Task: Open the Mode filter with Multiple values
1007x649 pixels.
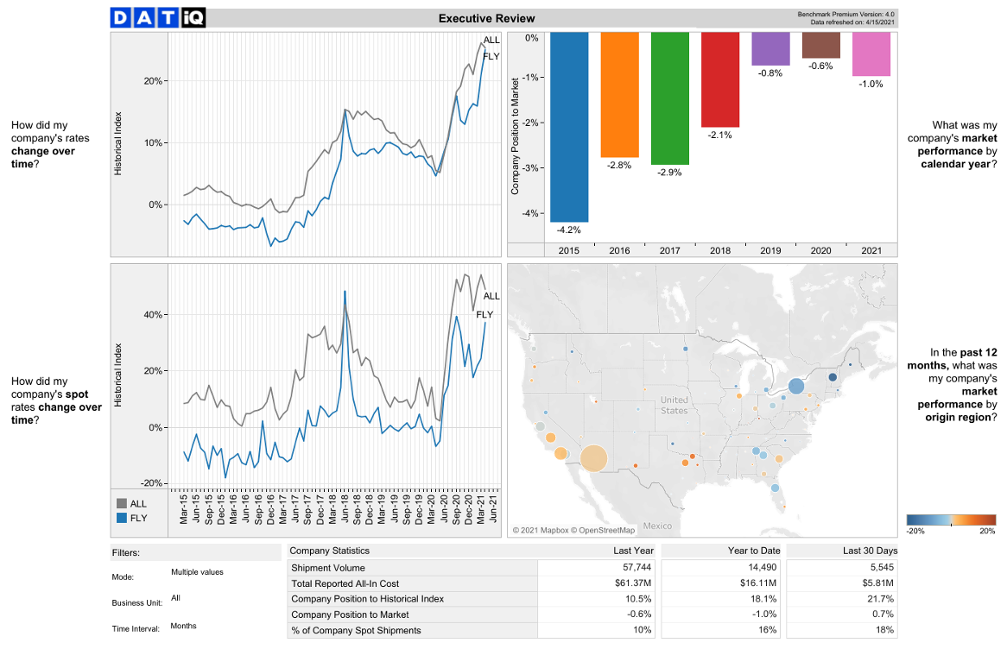Action: (197, 572)
